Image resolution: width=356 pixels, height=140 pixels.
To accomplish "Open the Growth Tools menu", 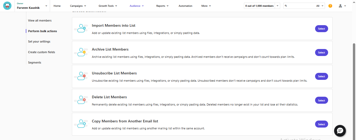I will pyautogui.click(x=108, y=6).
